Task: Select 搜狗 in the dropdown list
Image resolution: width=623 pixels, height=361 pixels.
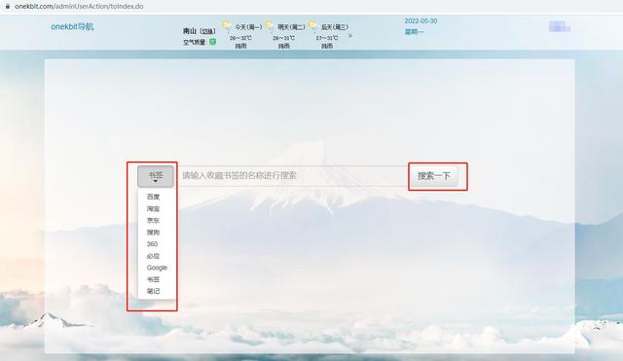Action: point(153,233)
